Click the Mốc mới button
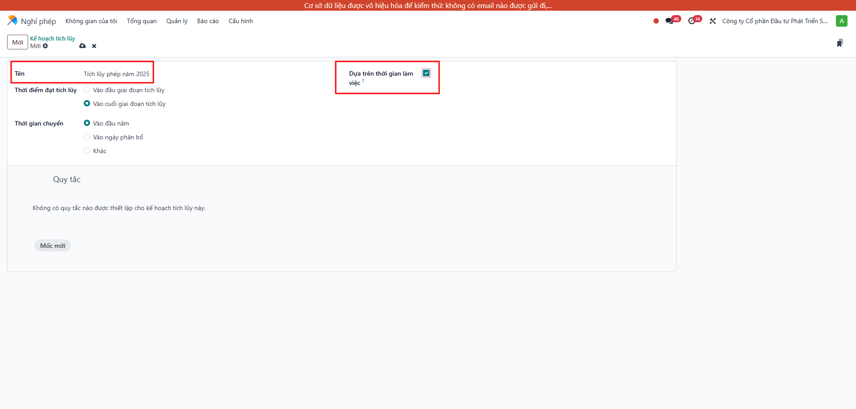This screenshot has width=856, height=409. coord(53,246)
